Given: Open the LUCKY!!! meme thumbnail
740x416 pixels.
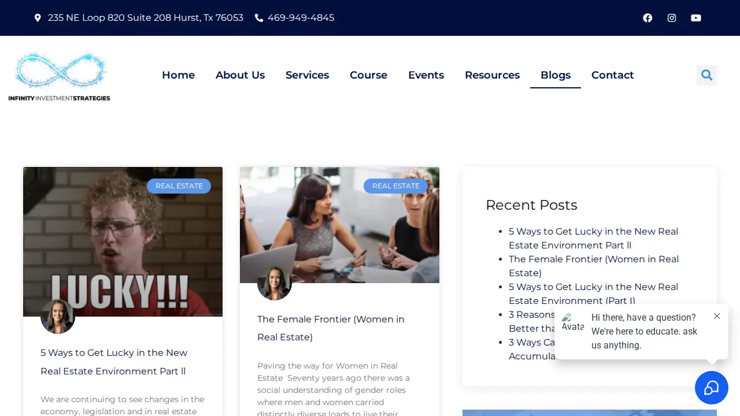Looking at the screenshot, I should (123, 242).
